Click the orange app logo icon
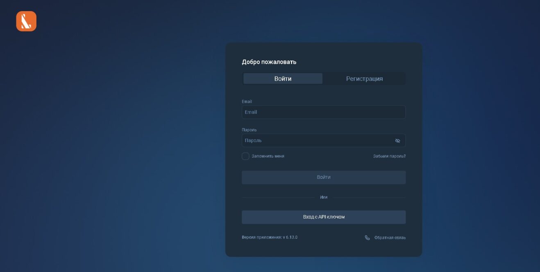Image resolution: width=540 pixels, height=272 pixels. pyautogui.click(x=26, y=21)
